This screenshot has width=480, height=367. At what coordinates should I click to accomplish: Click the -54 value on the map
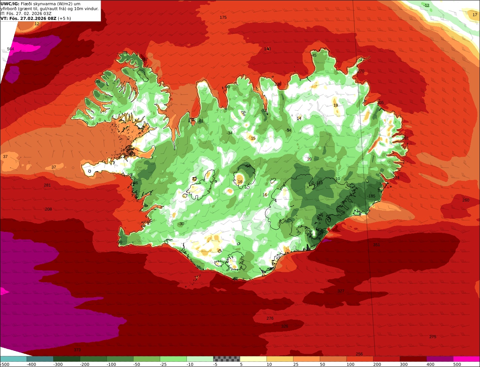click(x=289, y=130)
